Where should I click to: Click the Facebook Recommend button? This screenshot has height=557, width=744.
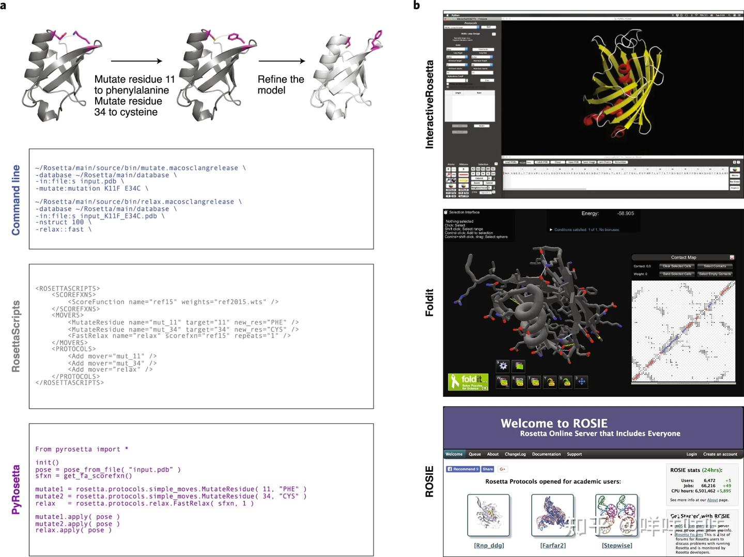tap(463, 469)
